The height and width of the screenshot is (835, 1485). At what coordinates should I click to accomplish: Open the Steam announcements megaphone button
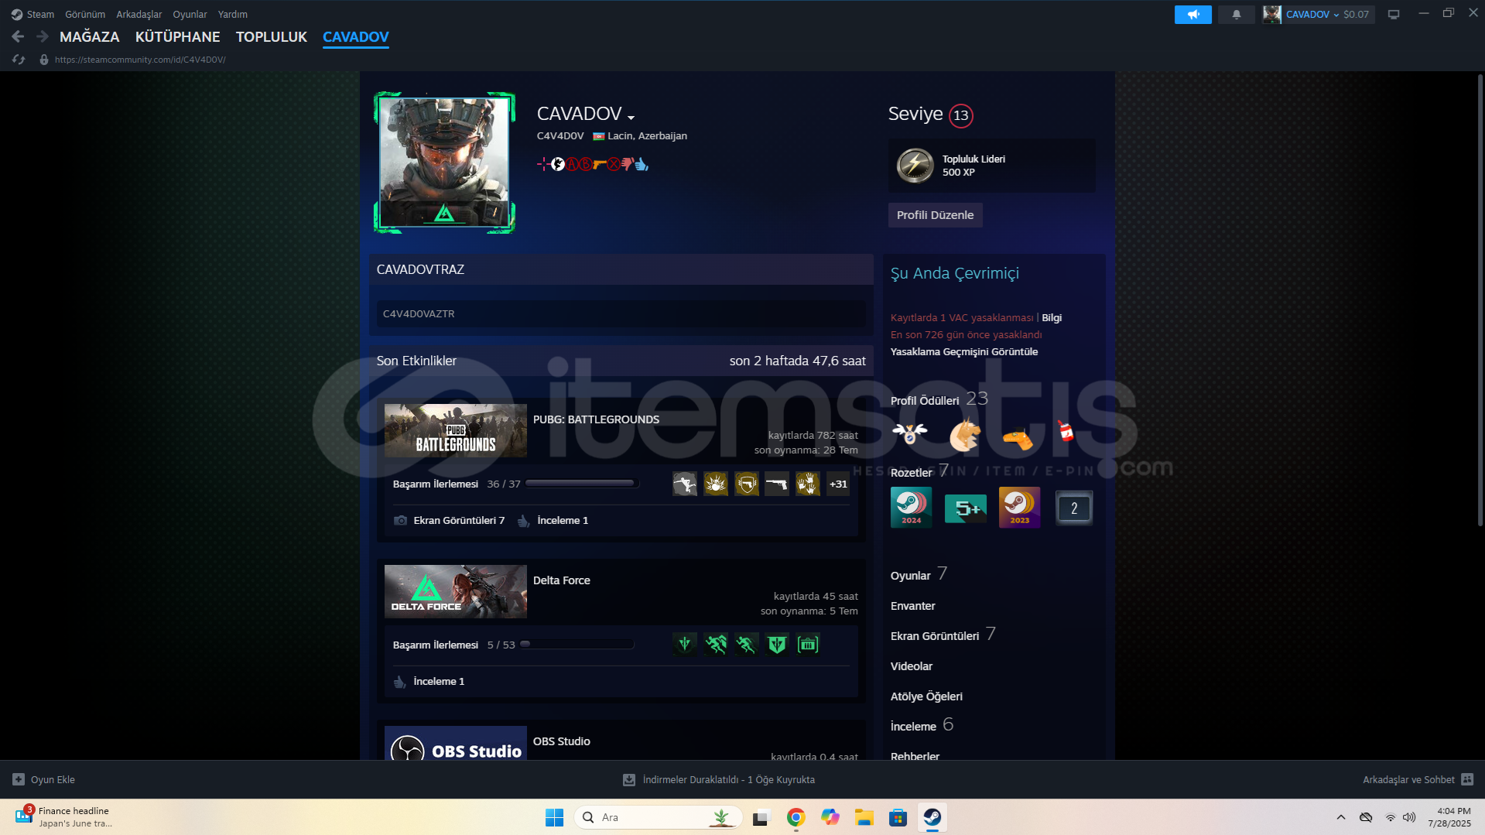point(1192,14)
